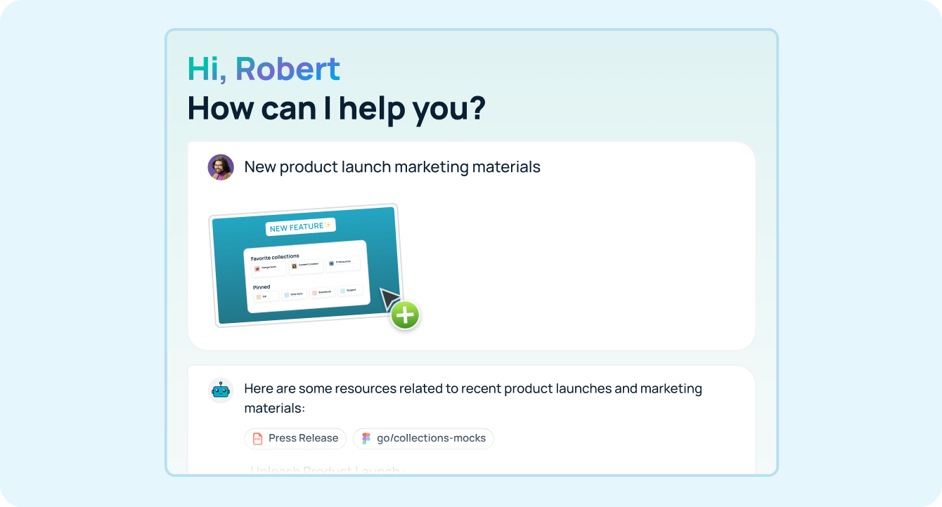Click the 'Pinned' heading in the thumbnail
Image resolution: width=942 pixels, height=507 pixels.
[261, 287]
